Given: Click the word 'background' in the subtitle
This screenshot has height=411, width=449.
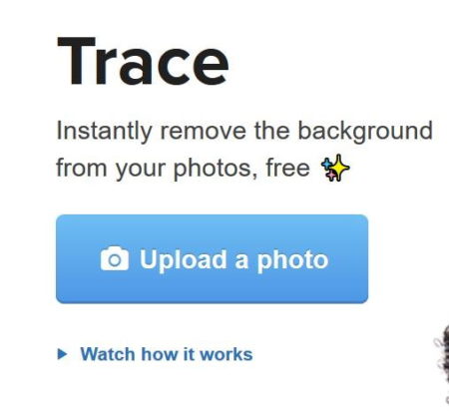Looking at the screenshot, I should pos(365,131).
